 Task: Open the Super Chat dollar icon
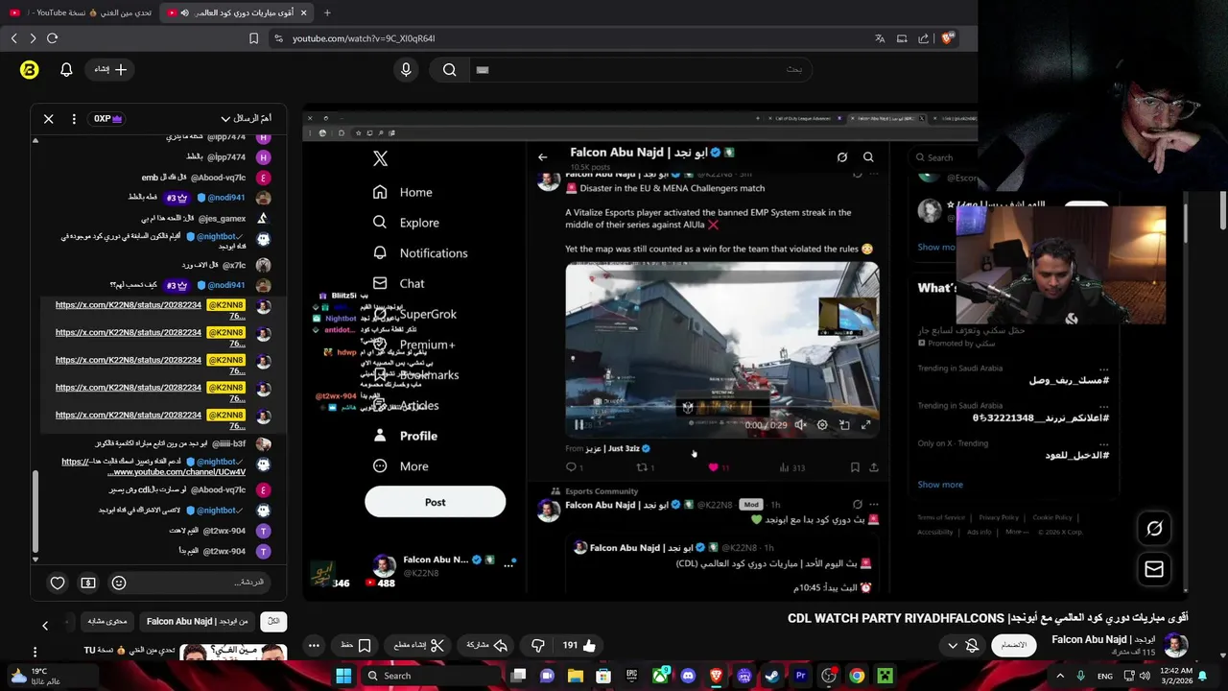[88, 583]
